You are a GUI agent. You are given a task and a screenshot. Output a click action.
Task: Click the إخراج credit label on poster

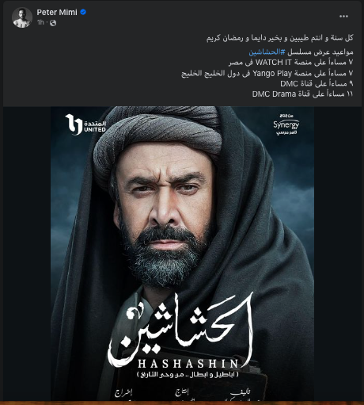click(x=123, y=393)
